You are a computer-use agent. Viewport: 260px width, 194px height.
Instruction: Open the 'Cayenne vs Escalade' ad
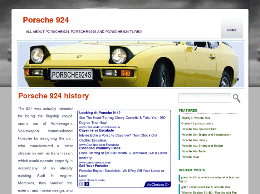(x=96, y=130)
